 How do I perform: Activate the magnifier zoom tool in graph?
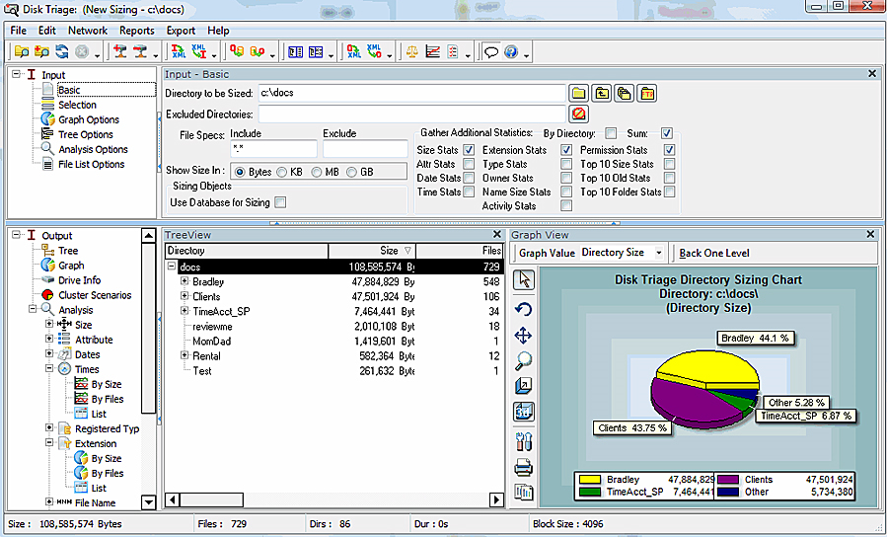(x=524, y=361)
